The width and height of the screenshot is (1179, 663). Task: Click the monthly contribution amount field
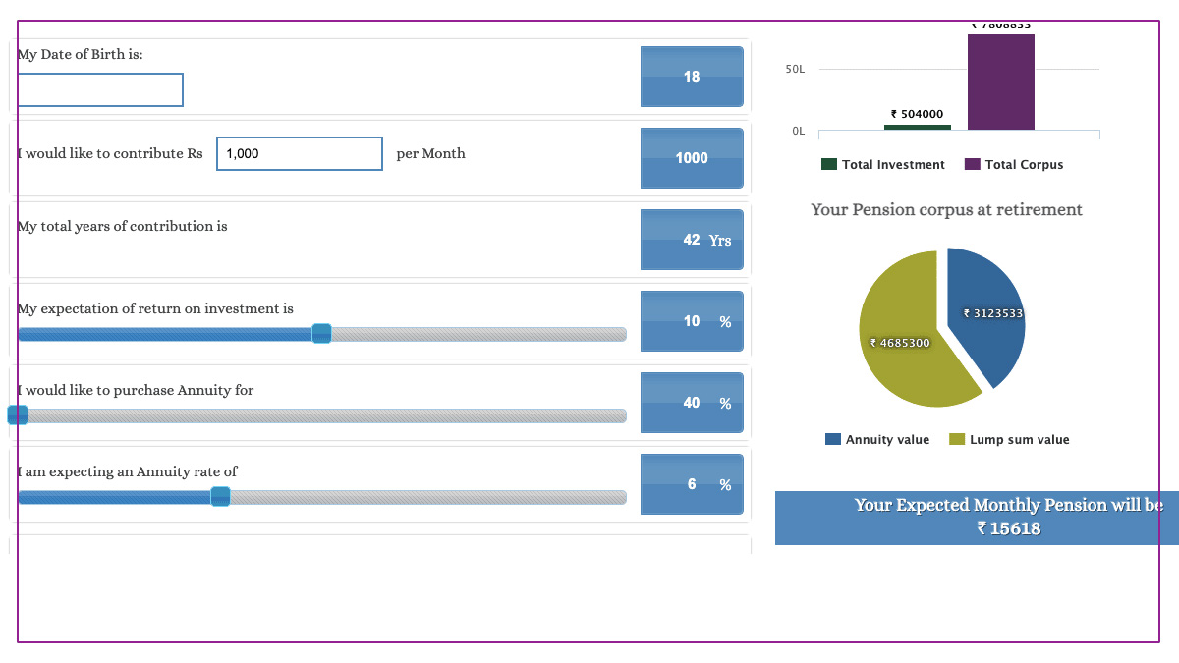pyautogui.click(x=299, y=153)
